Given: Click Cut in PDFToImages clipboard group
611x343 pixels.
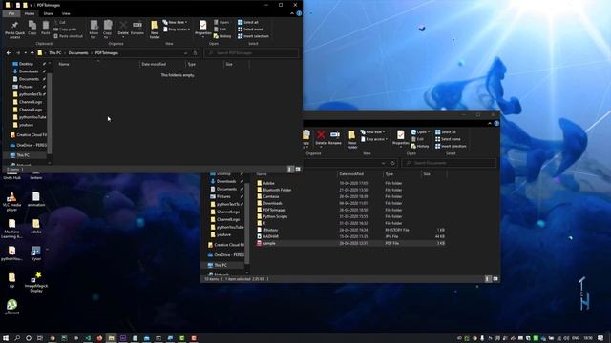Looking at the screenshot, I should coord(60,23).
